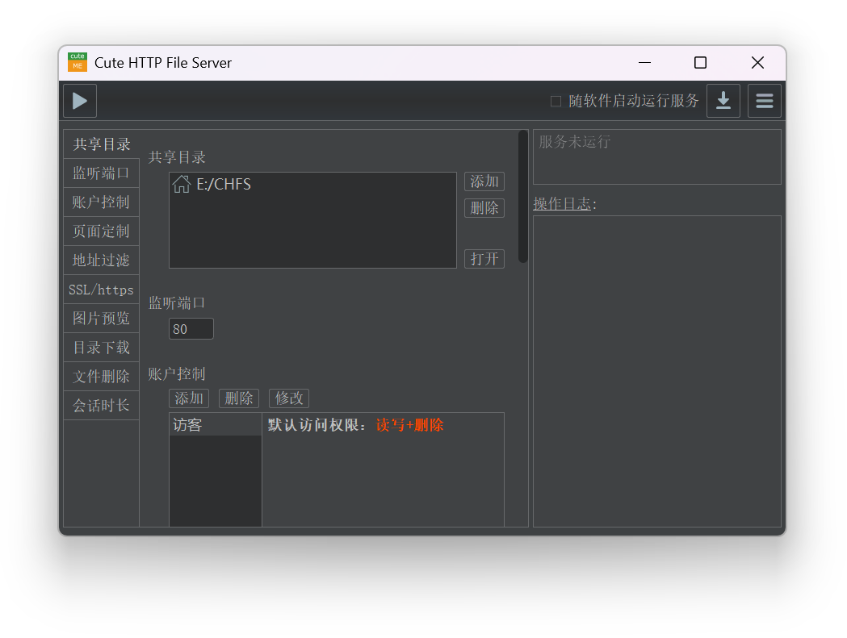Switch to the 图片预览 tab
Viewport: 847px width, 638px height.
tap(101, 318)
